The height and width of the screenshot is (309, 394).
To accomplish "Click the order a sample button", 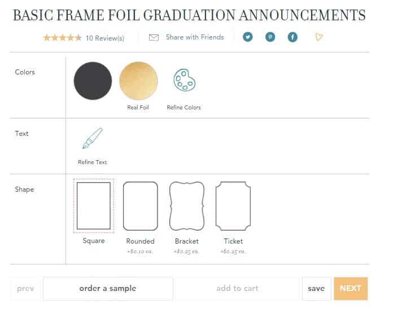I will (x=108, y=288).
